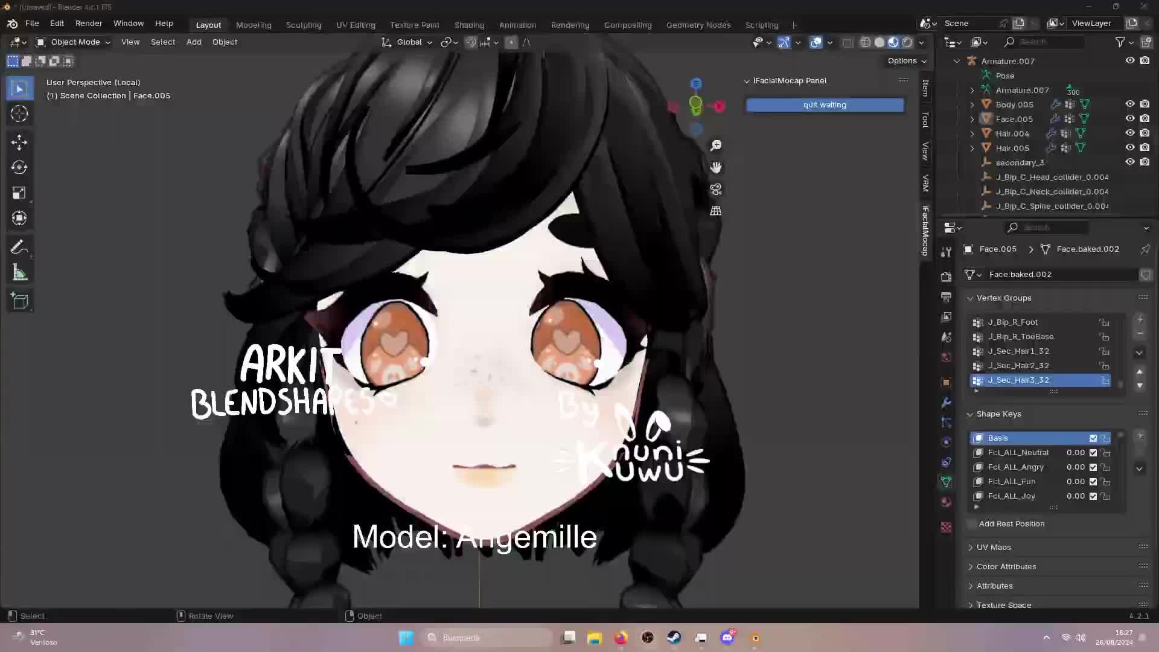Activate the Measure tool
Viewport: 1159px width, 652px height.
pyautogui.click(x=19, y=272)
